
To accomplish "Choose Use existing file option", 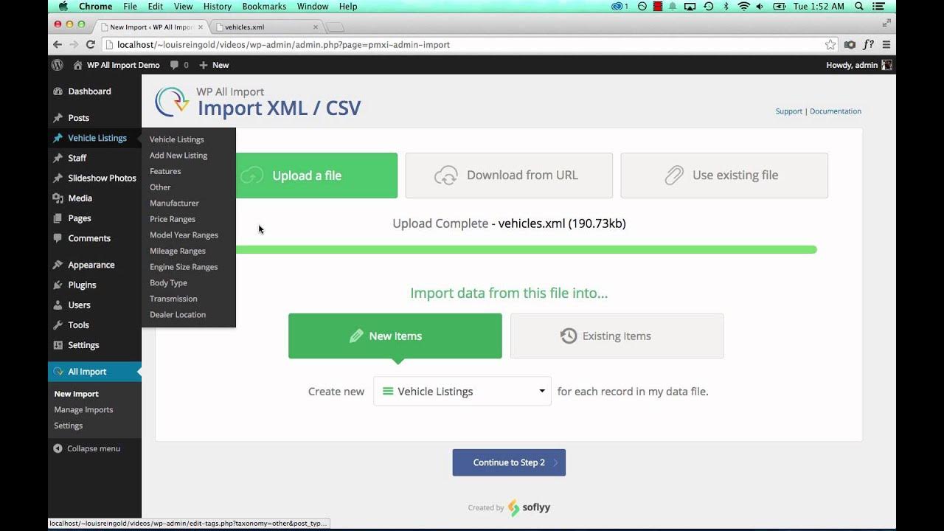I will pyautogui.click(x=724, y=176).
